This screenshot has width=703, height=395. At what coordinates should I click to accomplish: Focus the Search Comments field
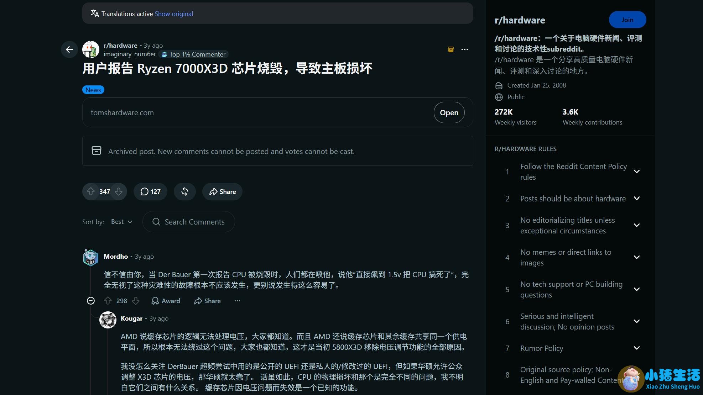click(188, 222)
